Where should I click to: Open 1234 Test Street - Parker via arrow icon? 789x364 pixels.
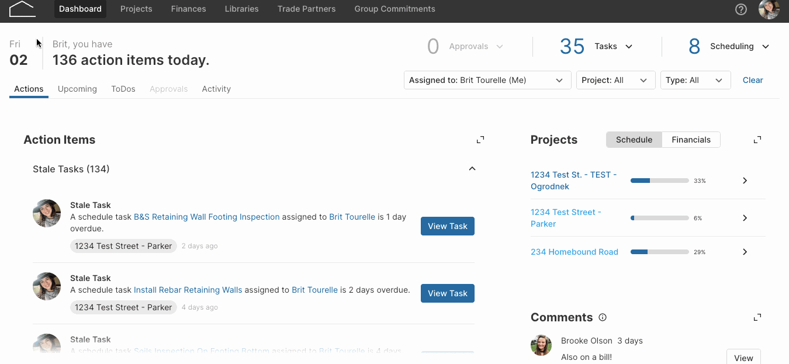745,218
